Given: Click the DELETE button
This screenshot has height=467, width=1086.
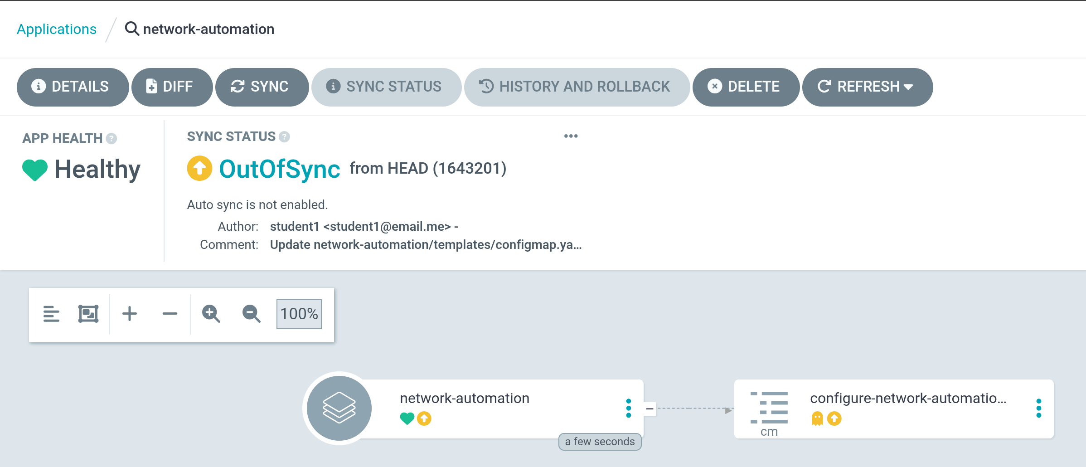Looking at the screenshot, I should tap(746, 87).
